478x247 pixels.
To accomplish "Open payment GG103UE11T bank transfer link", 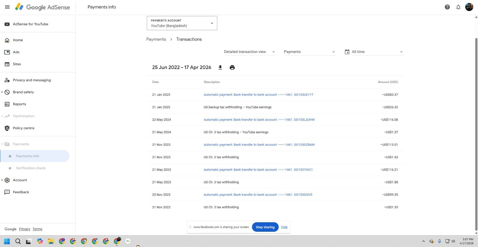I will tap(258, 94).
